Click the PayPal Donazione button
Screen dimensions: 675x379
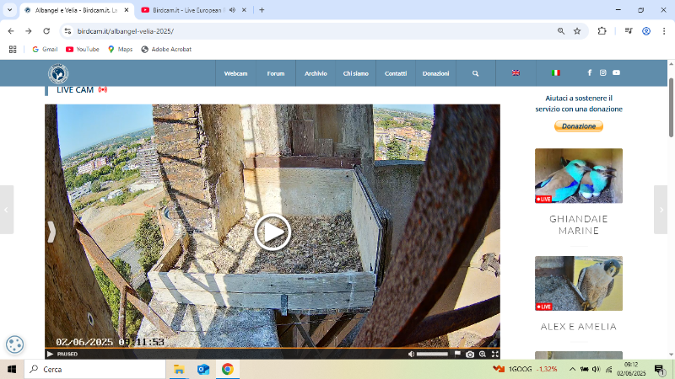579,126
